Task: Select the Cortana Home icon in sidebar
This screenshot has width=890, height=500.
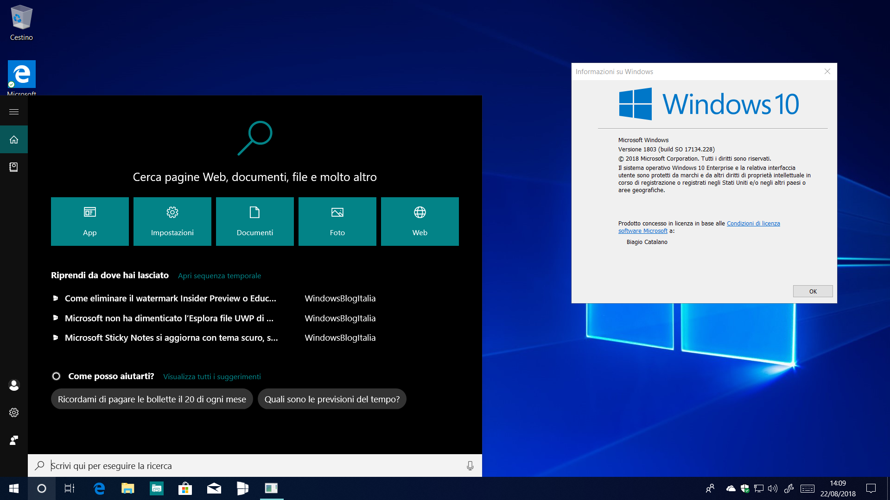Action: point(14,139)
